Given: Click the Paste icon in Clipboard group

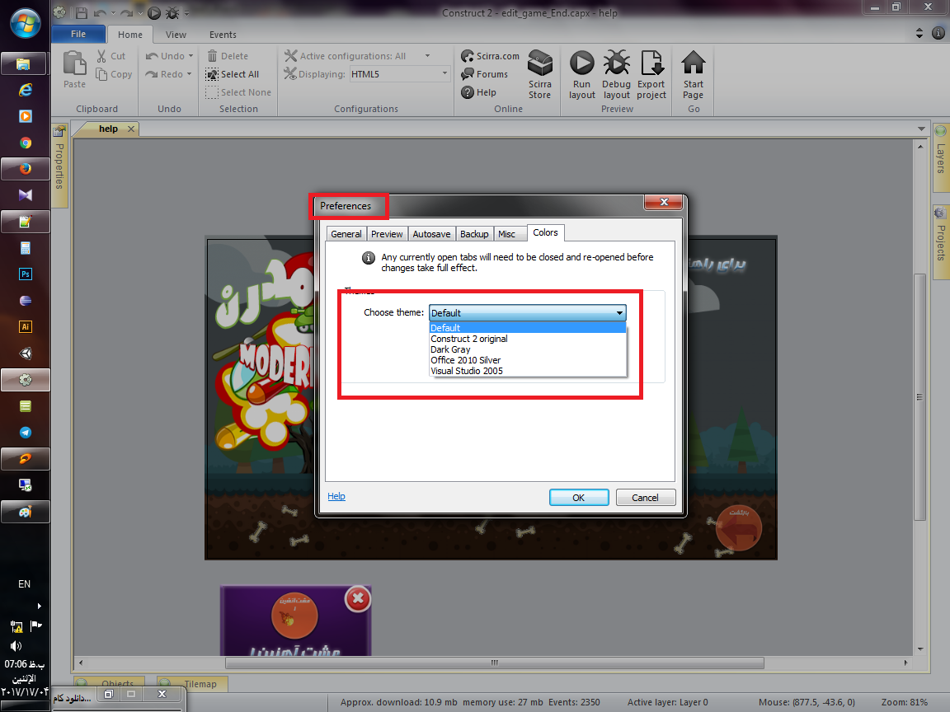Looking at the screenshot, I should coord(74,63).
